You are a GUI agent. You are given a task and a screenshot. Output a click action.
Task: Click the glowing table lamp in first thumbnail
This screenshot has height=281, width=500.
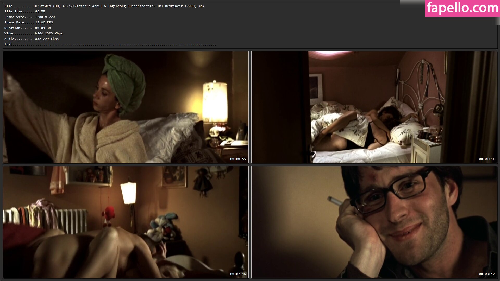215,102
